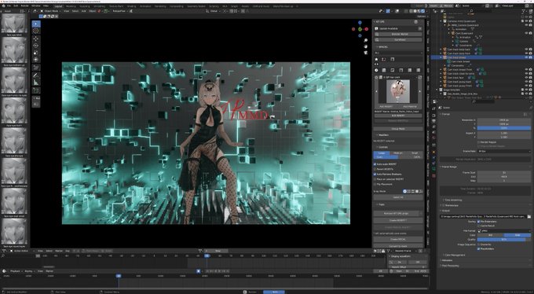Image resolution: width=534 pixels, height=294 pixels.
Task: Enable the Flip Placement checkbox
Action: (x=375, y=184)
